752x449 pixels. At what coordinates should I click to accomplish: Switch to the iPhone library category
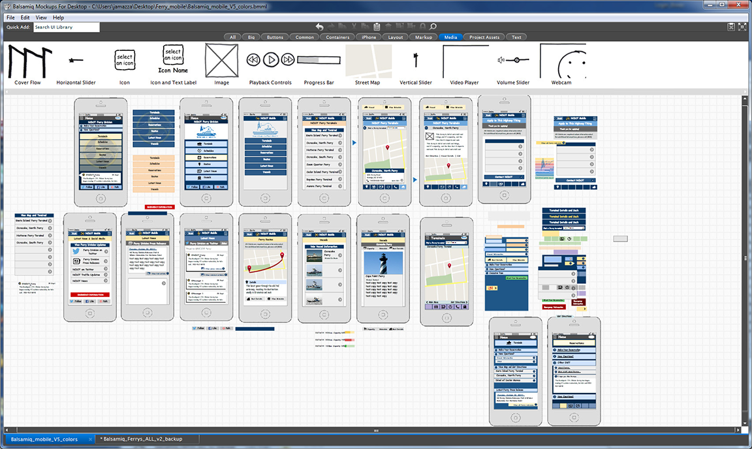[x=369, y=37]
